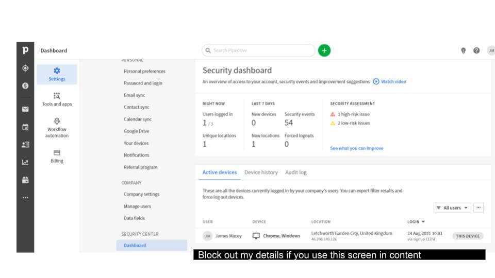Select Settings gear section
This screenshot has height=278, width=495.
[x=57, y=74]
